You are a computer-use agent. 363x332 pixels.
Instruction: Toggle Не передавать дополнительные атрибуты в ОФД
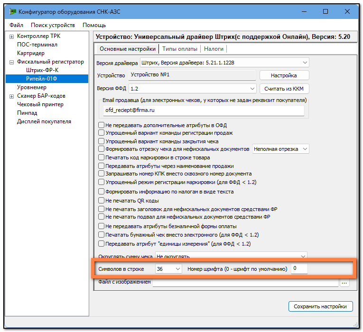(101, 125)
